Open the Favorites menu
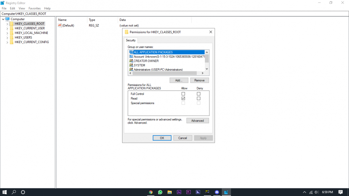 [35, 8]
